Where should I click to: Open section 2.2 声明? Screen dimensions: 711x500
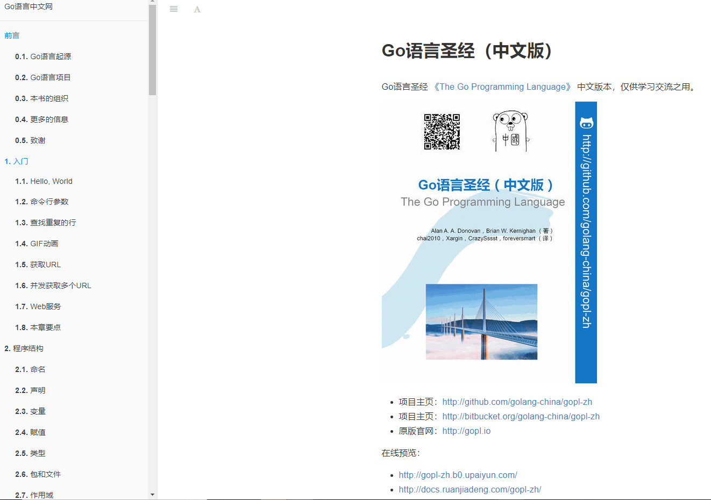point(31,390)
